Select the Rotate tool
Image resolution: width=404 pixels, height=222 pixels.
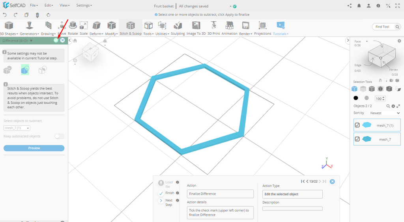click(73, 28)
